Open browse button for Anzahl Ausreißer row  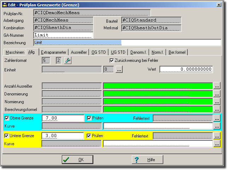[217, 86]
